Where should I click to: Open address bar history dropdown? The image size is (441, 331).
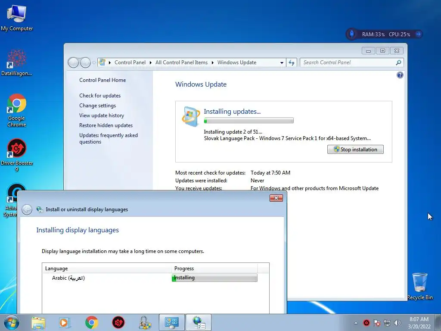click(x=282, y=62)
